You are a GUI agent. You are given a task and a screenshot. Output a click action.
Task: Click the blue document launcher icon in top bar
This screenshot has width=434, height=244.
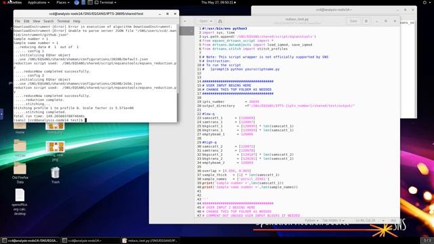83,3
